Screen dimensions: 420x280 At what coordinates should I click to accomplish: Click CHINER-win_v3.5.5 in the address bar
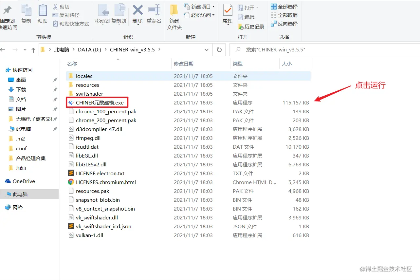(x=132, y=50)
